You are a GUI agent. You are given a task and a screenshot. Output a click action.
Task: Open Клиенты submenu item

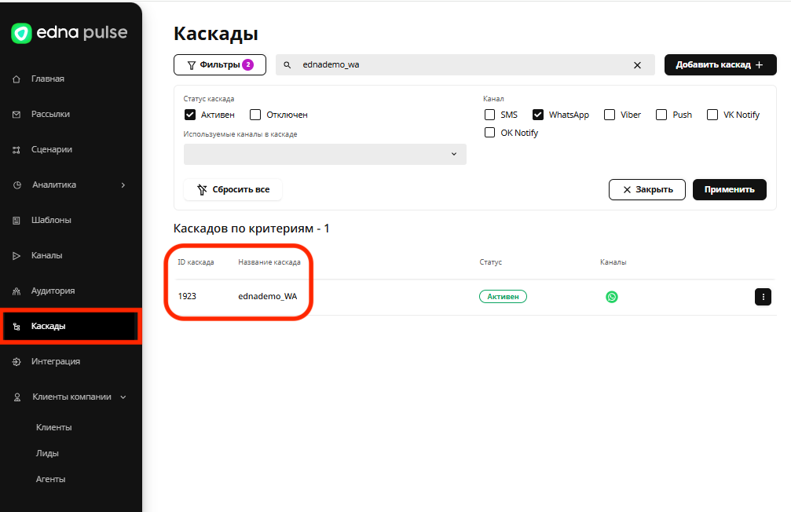tap(54, 427)
